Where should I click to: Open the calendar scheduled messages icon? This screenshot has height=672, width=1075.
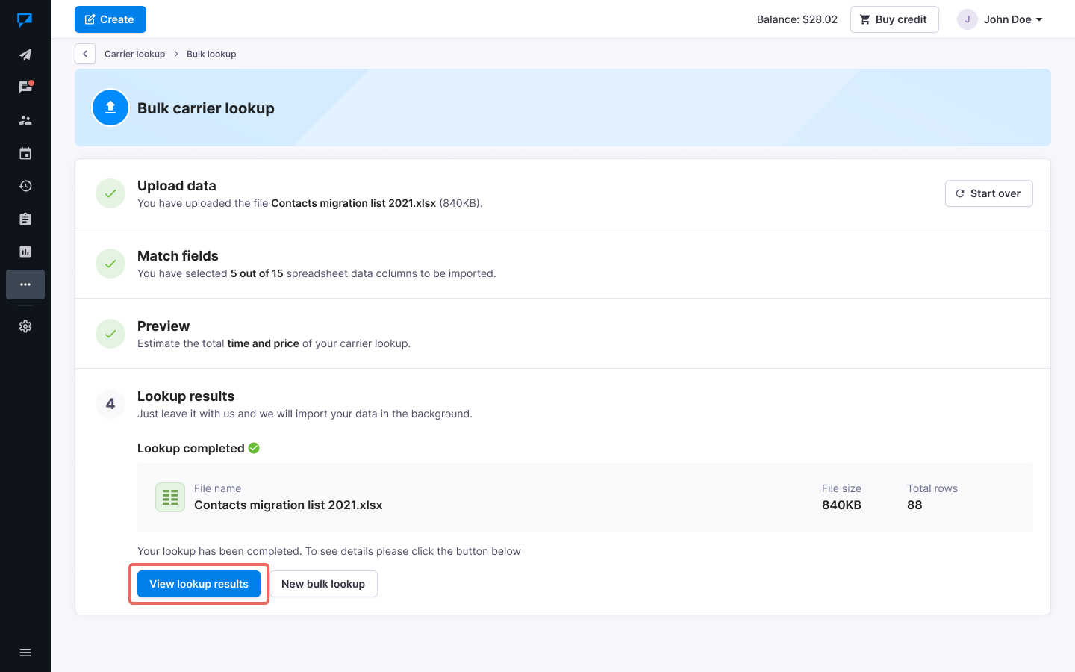point(25,153)
